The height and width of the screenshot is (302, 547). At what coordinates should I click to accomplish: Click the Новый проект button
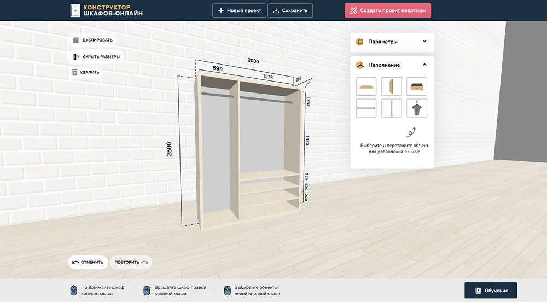click(239, 10)
